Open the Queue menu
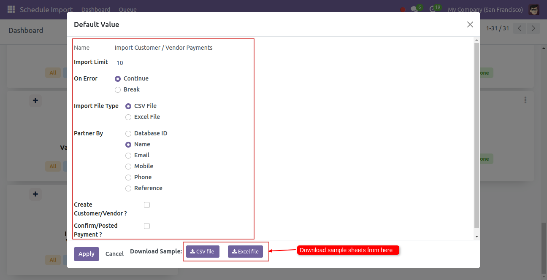The width and height of the screenshot is (547, 280). tap(127, 9)
